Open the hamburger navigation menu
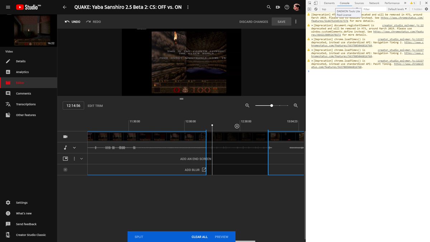This screenshot has width=430, height=242. (8, 7)
